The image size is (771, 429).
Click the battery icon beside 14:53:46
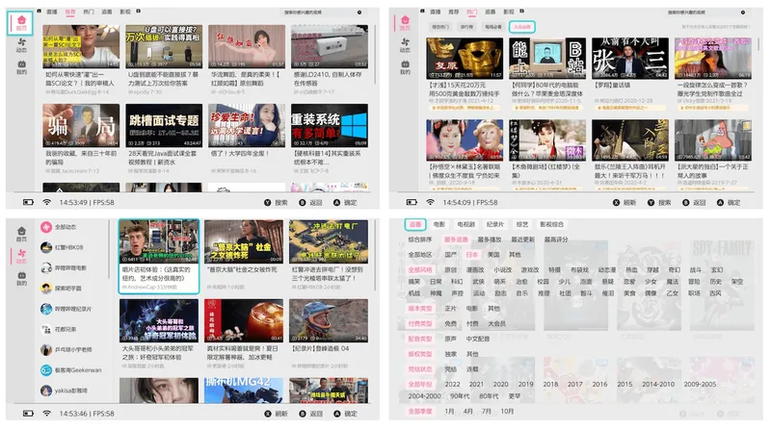[29, 414]
